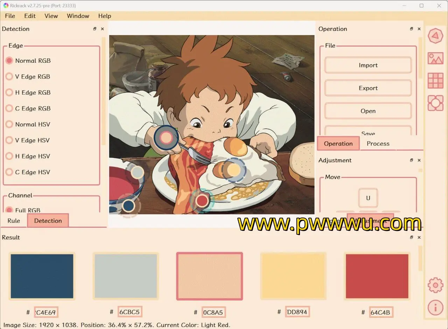Click the color wheel icon in right sidebar
This screenshot has width=448, height=329.
[435, 36]
